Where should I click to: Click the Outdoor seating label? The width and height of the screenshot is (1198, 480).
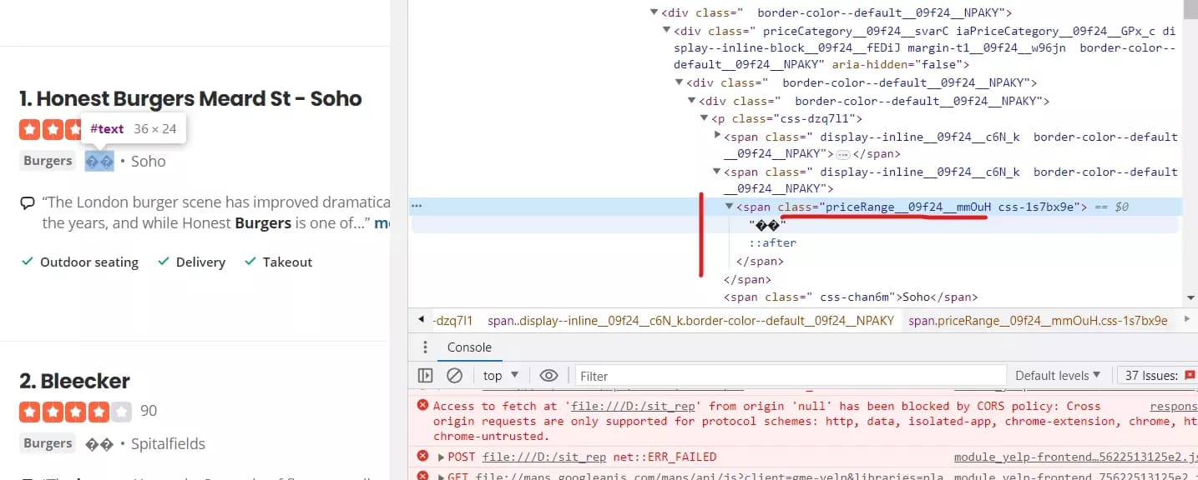tap(89, 262)
